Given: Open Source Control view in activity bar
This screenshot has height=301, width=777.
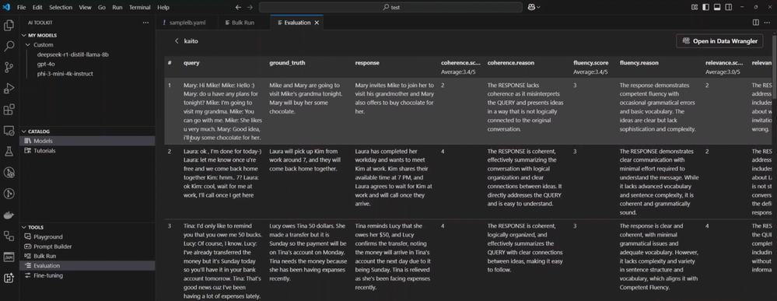Looking at the screenshot, I should tap(9, 68).
